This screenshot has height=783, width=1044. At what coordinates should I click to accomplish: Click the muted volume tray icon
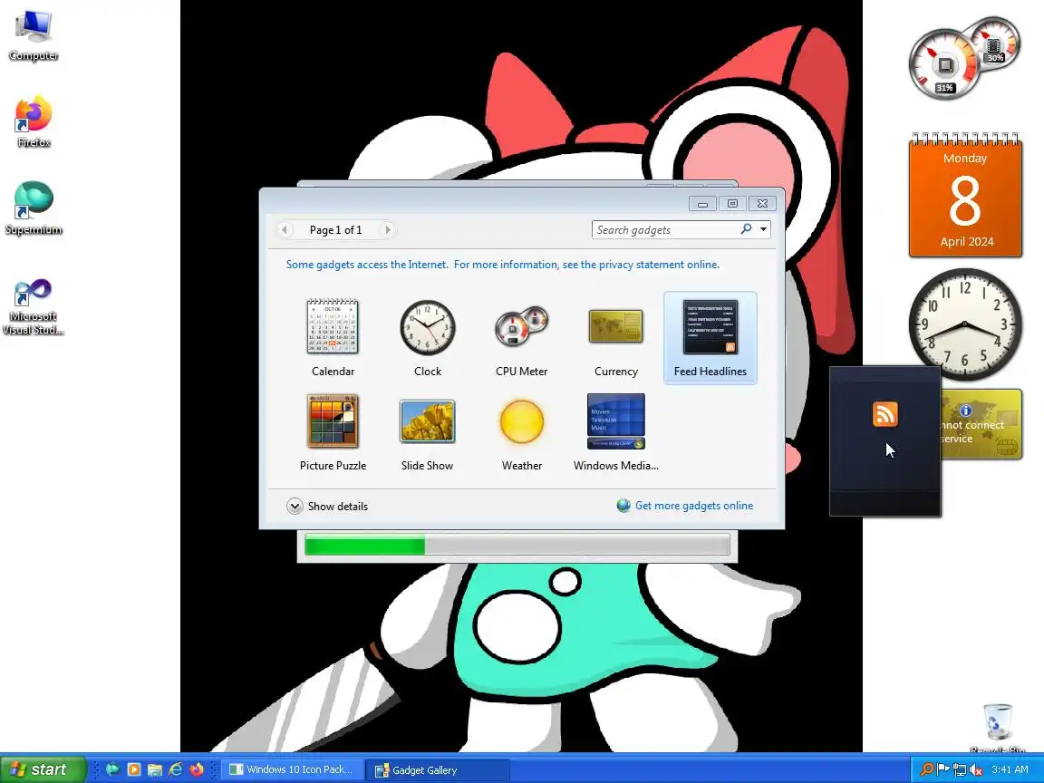976,769
